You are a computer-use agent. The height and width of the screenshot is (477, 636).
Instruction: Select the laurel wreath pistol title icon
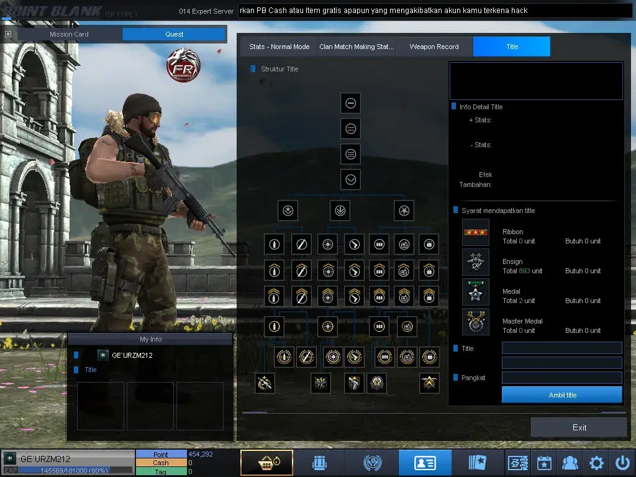pyautogui.click(x=355, y=357)
